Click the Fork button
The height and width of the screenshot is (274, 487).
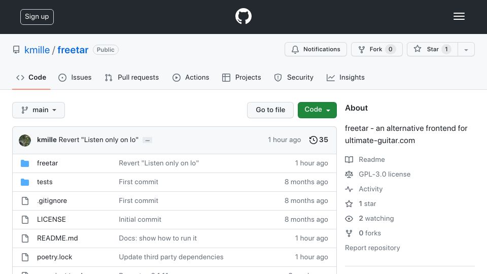(377, 49)
